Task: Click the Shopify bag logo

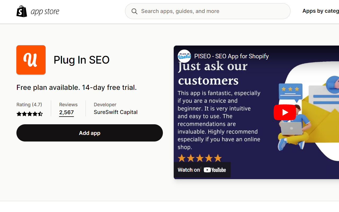Action: (22, 11)
